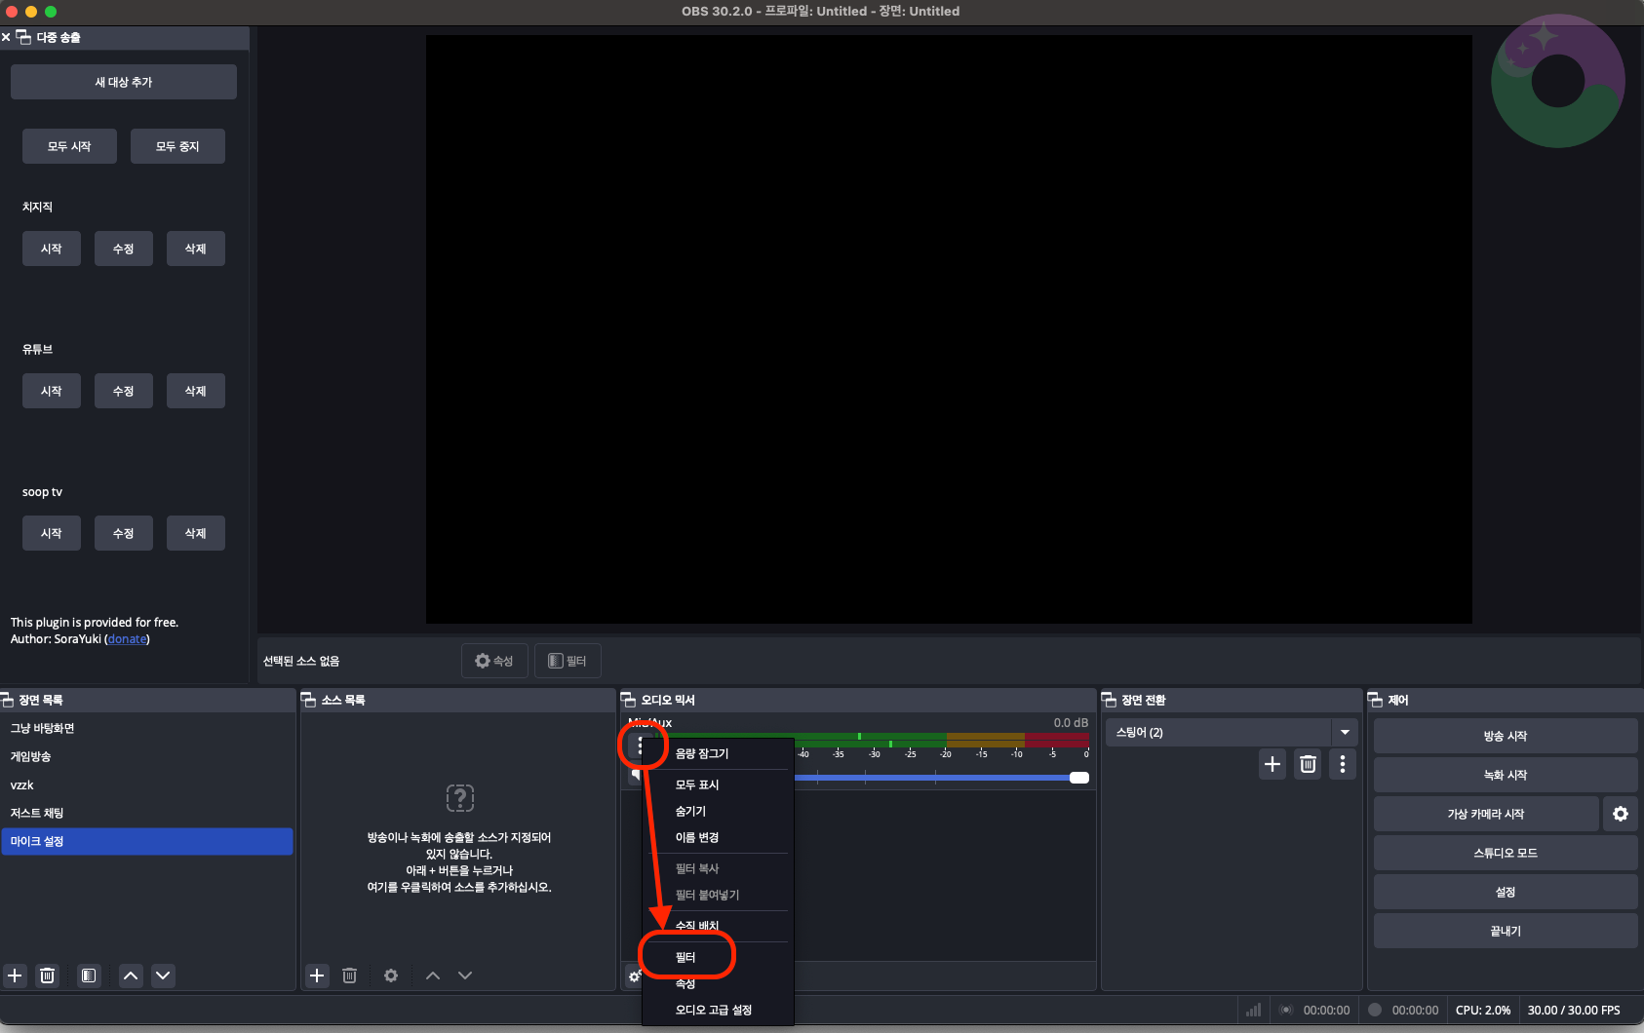Delete source using trash icon in sources panel
Viewport: 1644px width, 1033px height.
(x=349, y=975)
